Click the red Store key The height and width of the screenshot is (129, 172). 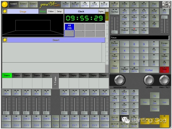tap(164, 70)
